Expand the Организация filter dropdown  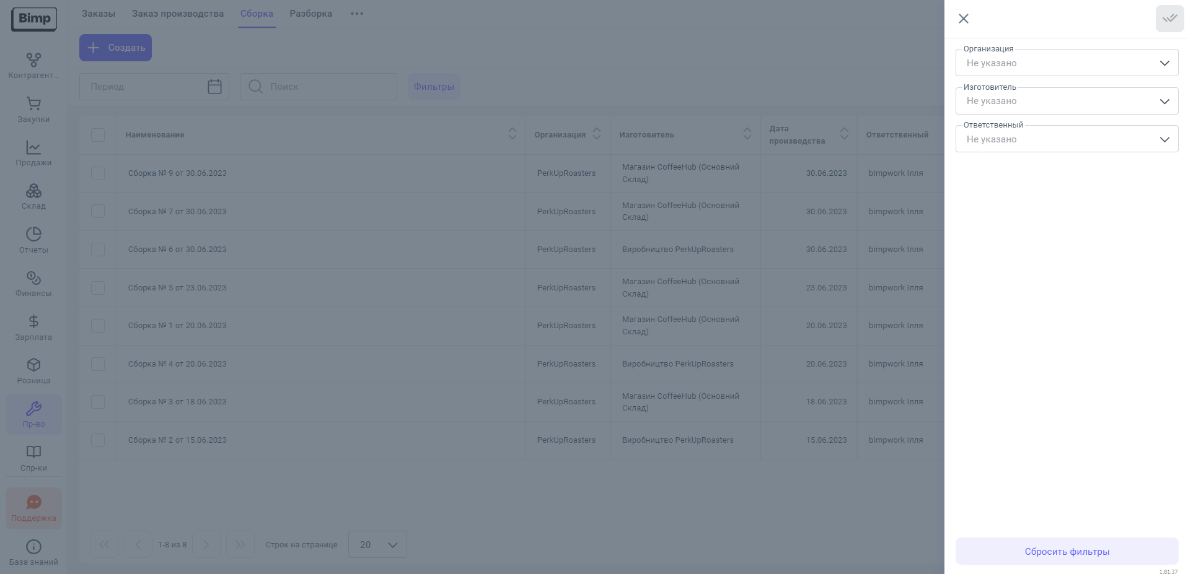[x=1066, y=63]
